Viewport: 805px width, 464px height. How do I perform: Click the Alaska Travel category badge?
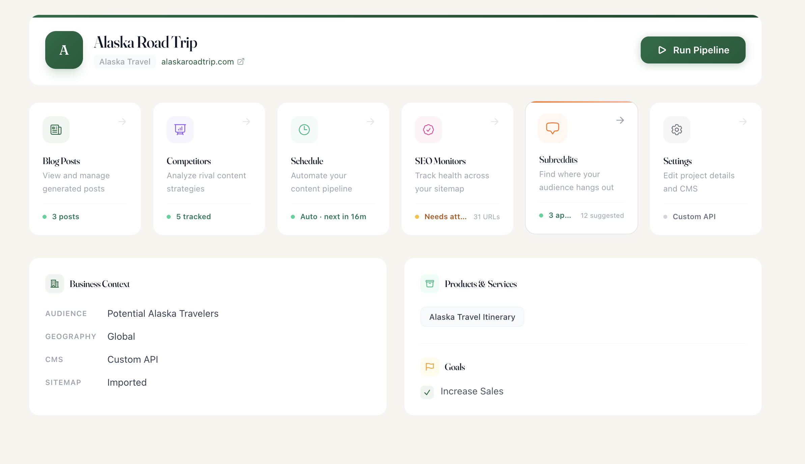pos(125,61)
